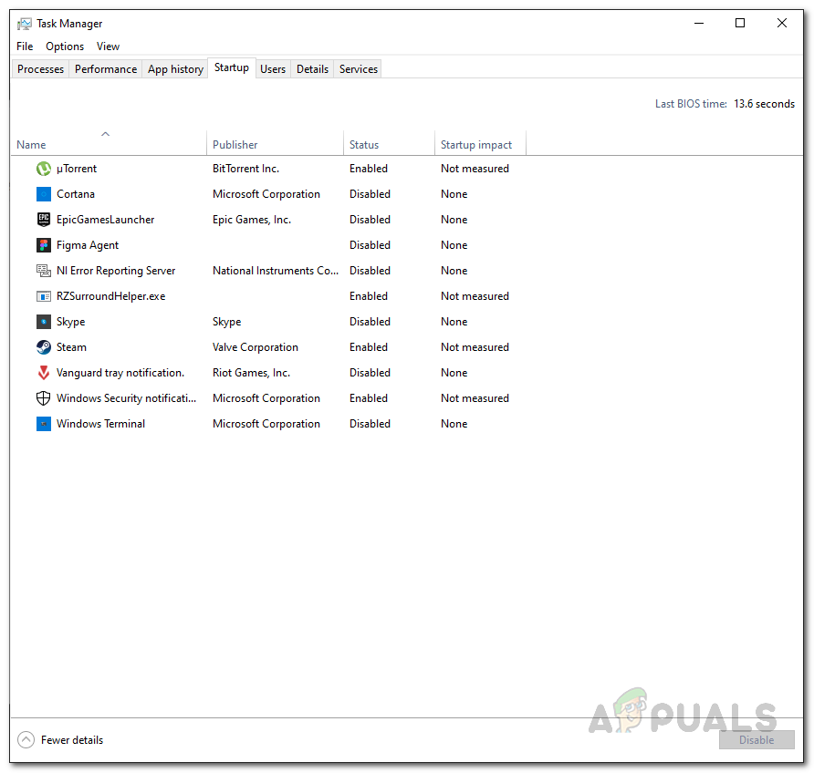
Task: Click Valve Corporation publisher cell
Action: point(256,346)
